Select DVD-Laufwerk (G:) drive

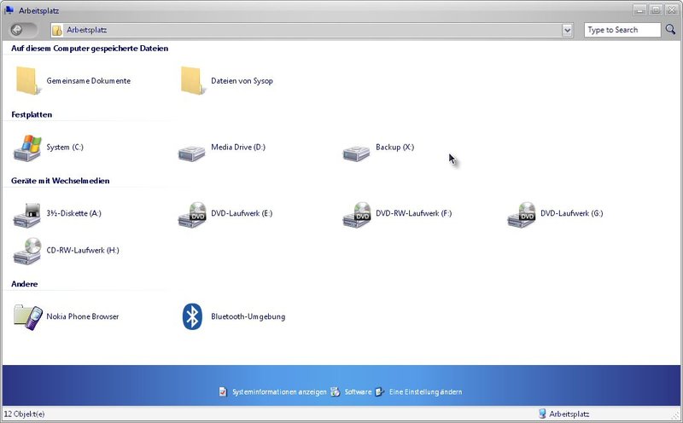522,214
